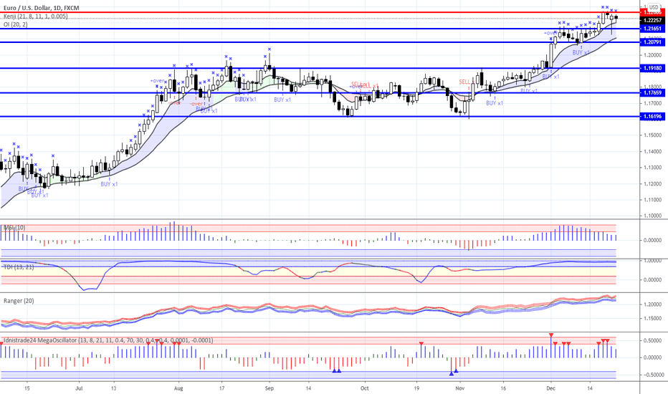Click the 1.17000 price axis label

point(653,103)
